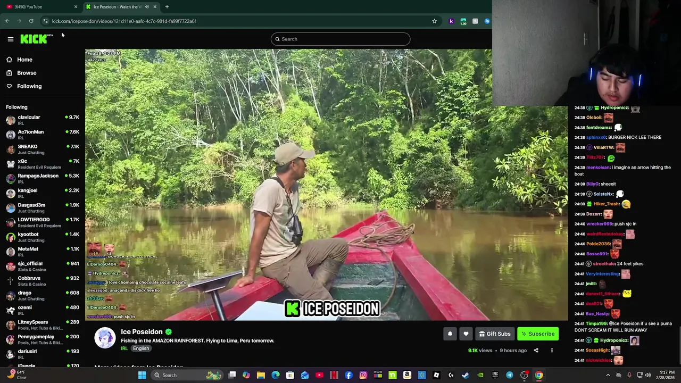
Task: Open clavicular's channel in the Following list
Action: click(43, 120)
